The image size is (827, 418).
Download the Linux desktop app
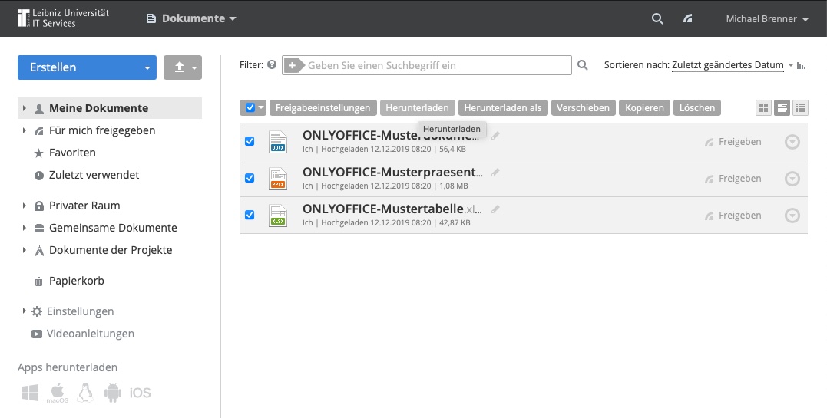(85, 393)
